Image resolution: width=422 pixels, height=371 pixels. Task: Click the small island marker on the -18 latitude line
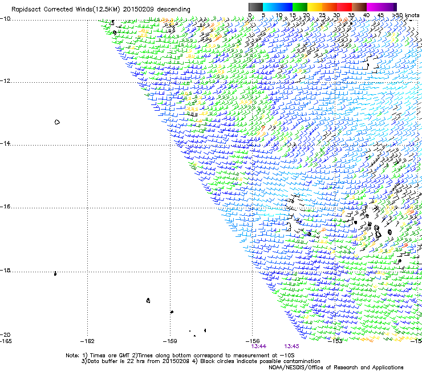pos(55,273)
